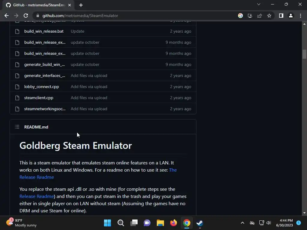Close the GitHub SteamEmulator tab
This screenshot has height=230, width=307.
click(x=70, y=5)
